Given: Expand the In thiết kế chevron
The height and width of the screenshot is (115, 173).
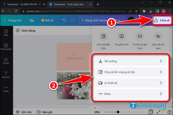Looking at the screenshot, I should coord(161,83).
